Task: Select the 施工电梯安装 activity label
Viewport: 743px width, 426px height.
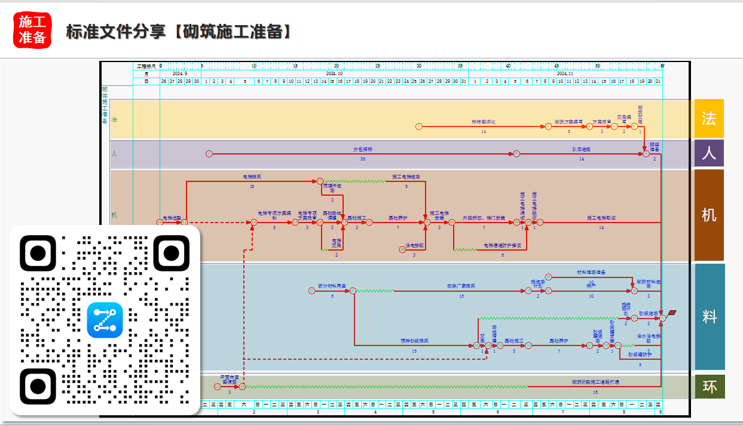Action: point(439,215)
